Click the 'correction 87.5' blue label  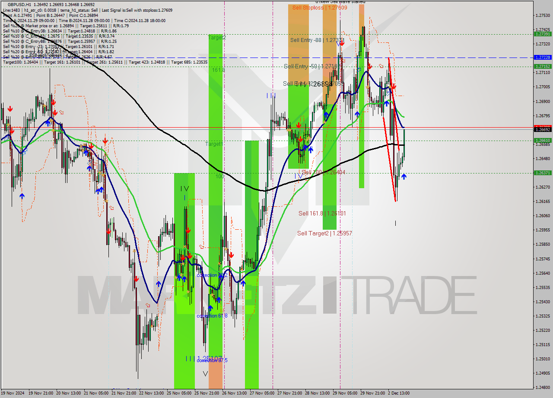[212, 360]
